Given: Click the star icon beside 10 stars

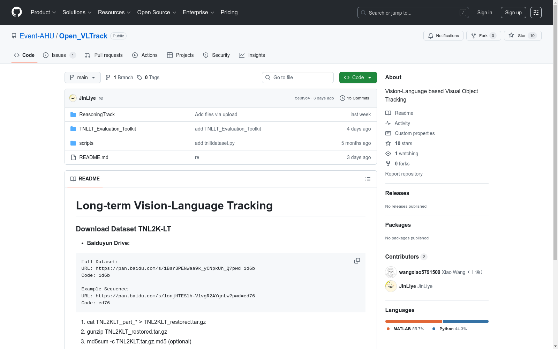Looking at the screenshot, I should click(x=388, y=143).
